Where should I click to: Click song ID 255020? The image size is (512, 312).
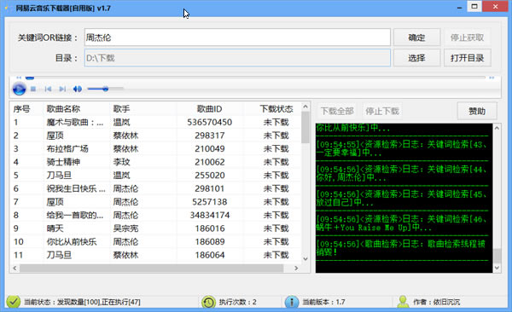coord(210,176)
